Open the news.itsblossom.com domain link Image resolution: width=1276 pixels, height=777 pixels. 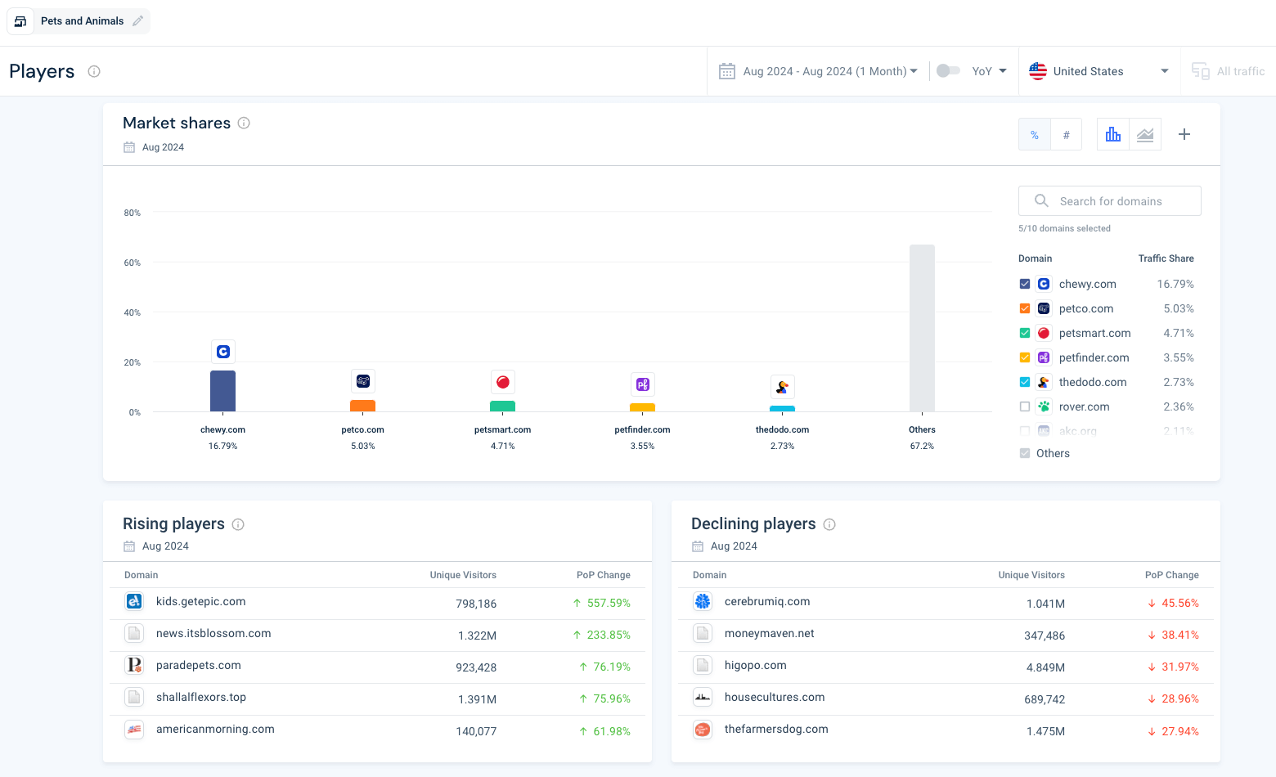213,633
